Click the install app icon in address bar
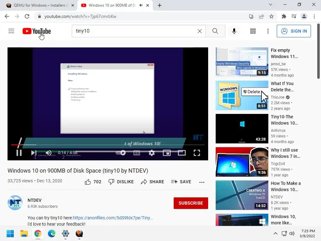Viewport: 321px width, 241px height. pos(251,16)
